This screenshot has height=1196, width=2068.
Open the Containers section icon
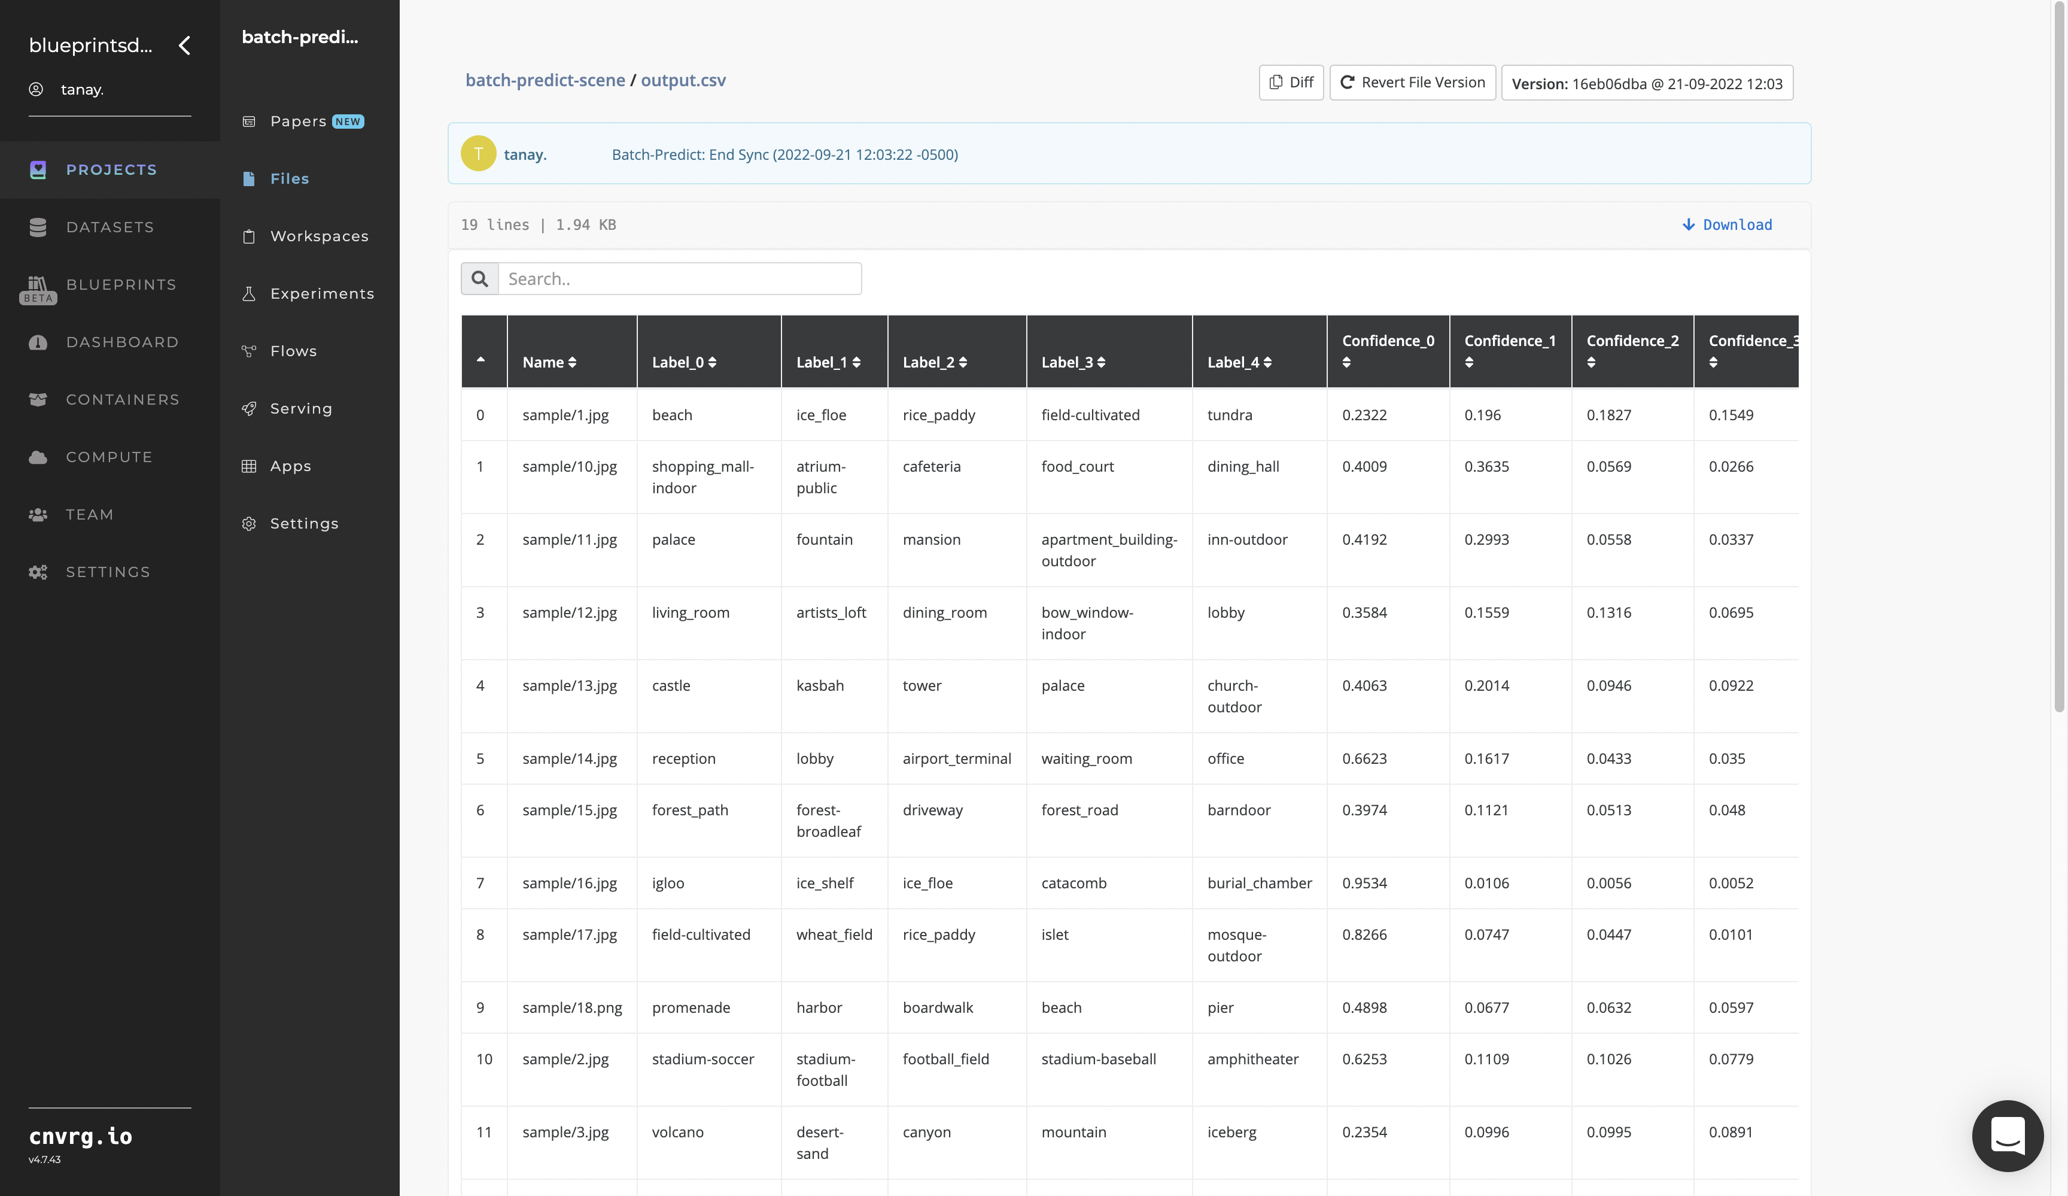38,399
